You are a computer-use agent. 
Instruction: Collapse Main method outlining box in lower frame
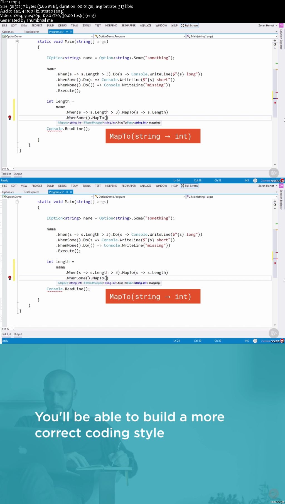(17, 202)
